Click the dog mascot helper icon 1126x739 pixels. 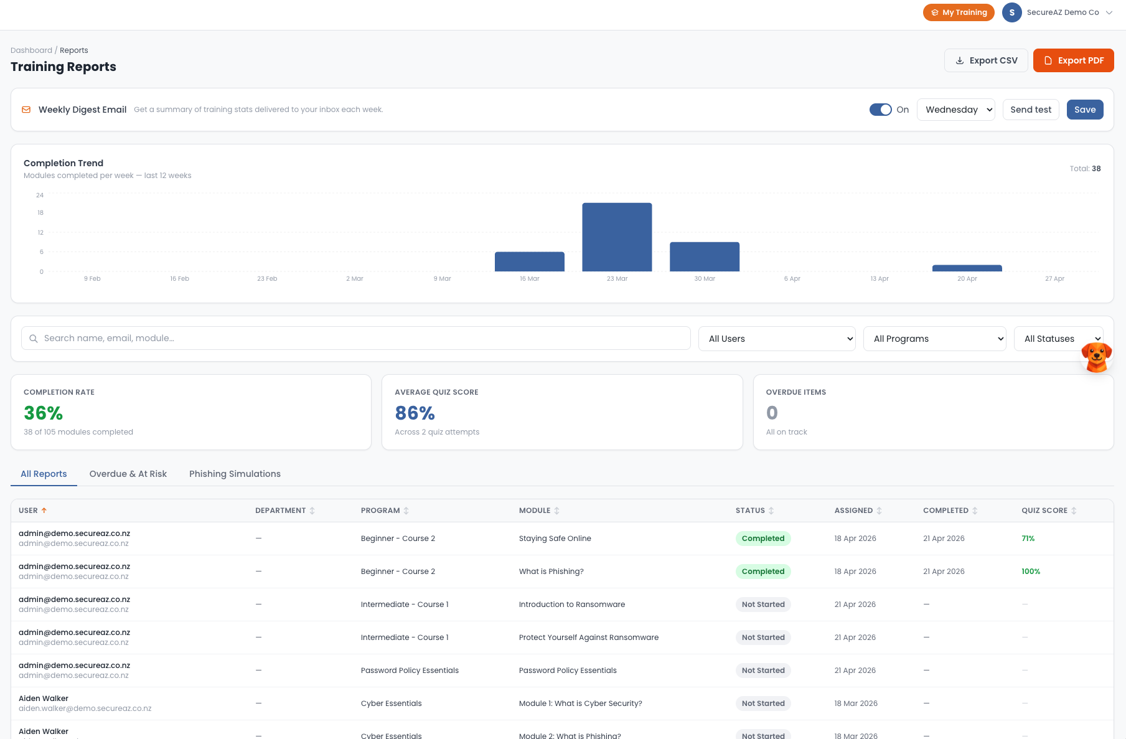click(1096, 357)
